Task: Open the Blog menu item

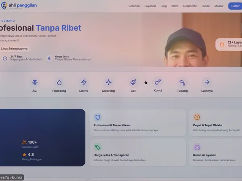Action: coord(164,6)
